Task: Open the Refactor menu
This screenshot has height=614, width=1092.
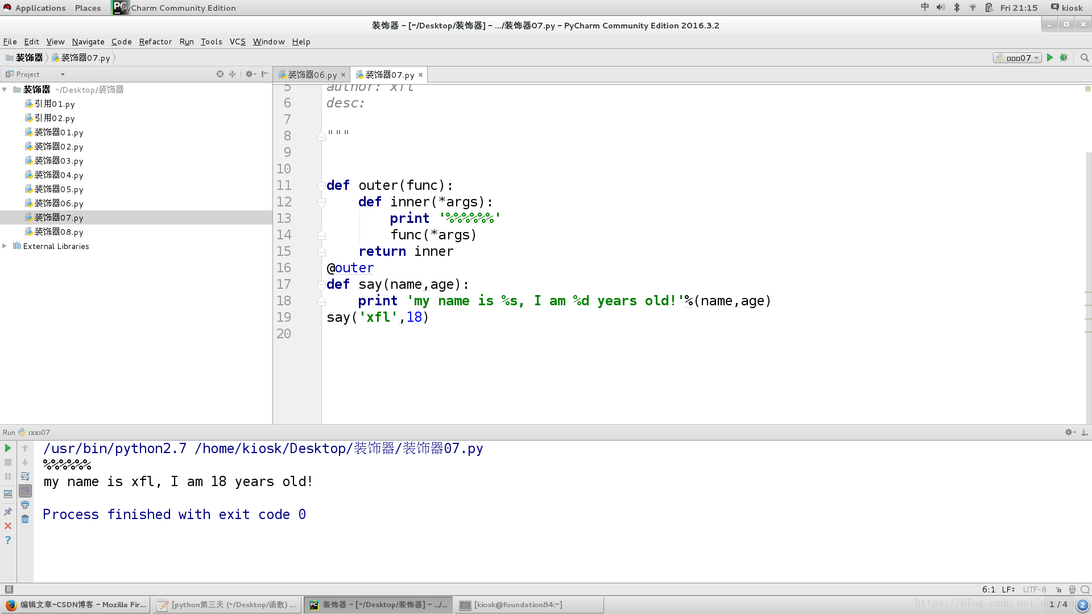Action: [155, 42]
